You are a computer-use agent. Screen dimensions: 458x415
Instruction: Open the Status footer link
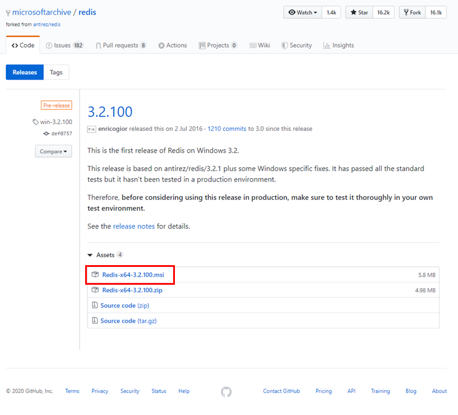[159, 391]
